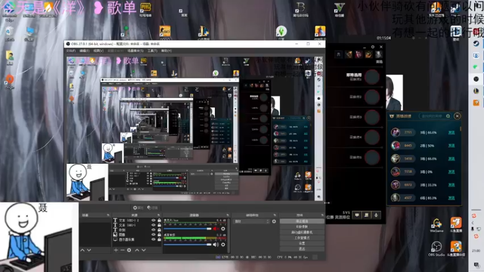
Task: Pop out the Scenes dock panel
Action: tap(108, 215)
